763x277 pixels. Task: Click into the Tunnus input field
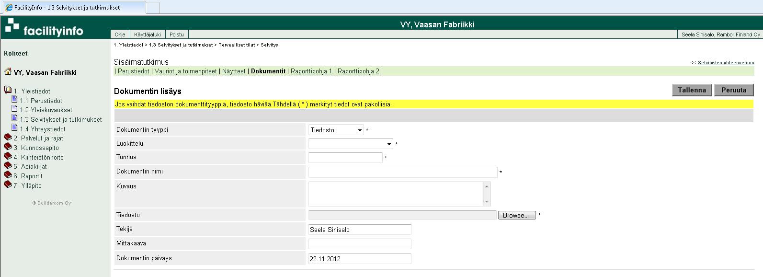tap(345, 157)
